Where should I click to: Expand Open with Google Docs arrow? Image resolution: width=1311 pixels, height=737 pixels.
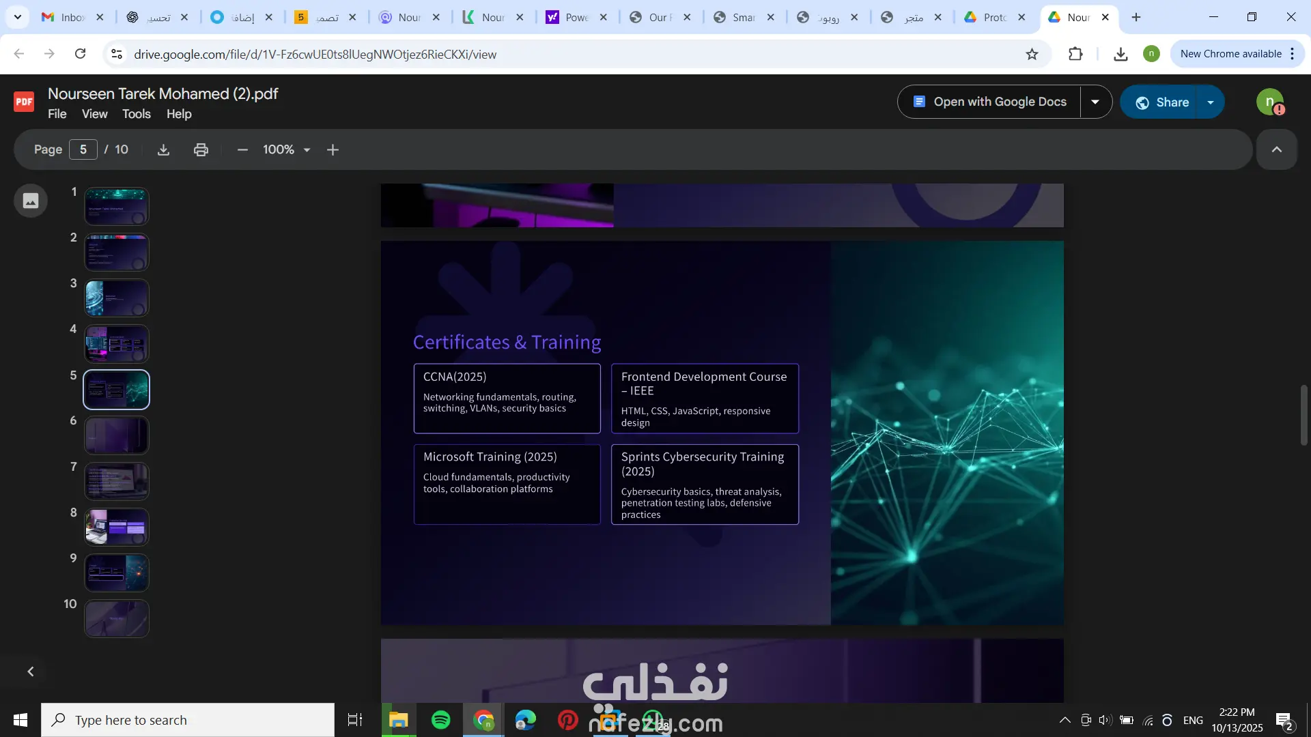1095,102
